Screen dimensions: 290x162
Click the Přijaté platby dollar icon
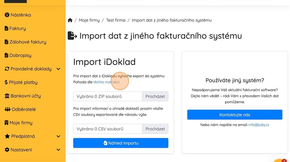[6, 82]
